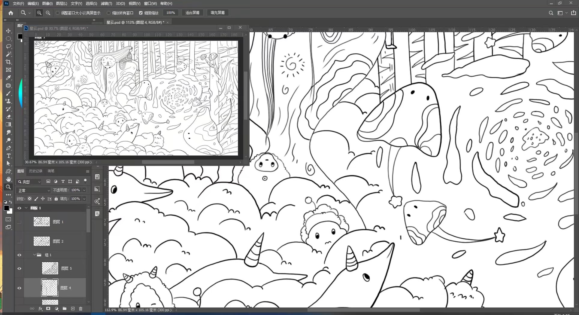The height and width of the screenshot is (315, 579).
Task: Hide 组 1 group visibility
Action: point(19,255)
